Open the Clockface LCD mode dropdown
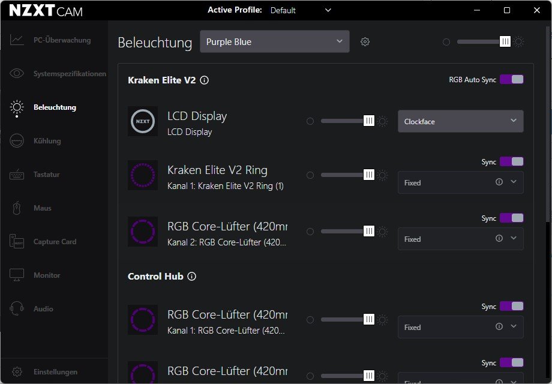The image size is (552, 384). [460, 121]
